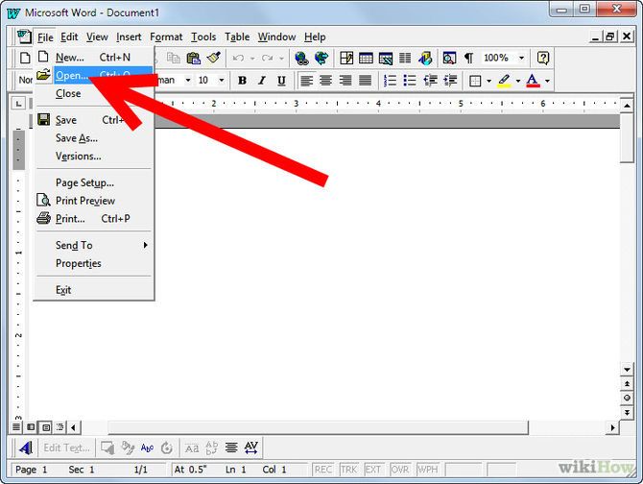Click Insert Excel Worksheet icon

pyautogui.click(x=386, y=58)
